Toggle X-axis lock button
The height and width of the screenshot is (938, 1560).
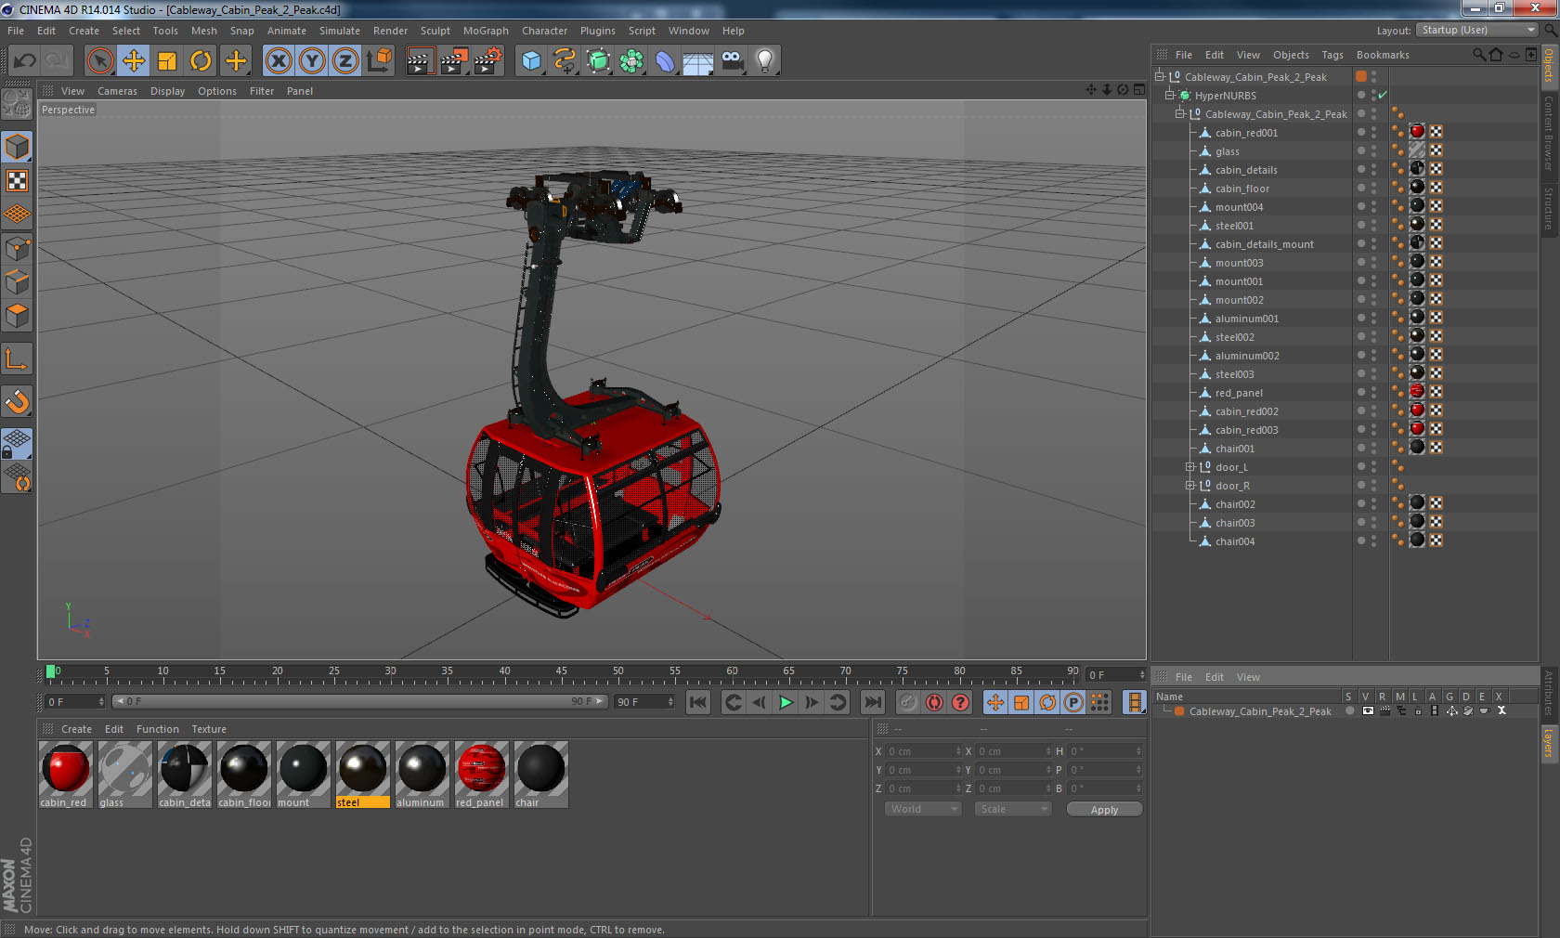tap(279, 61)
